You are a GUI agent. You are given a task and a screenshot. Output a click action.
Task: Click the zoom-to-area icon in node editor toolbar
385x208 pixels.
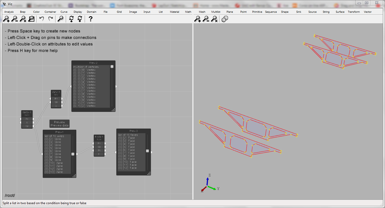point(31,19)
